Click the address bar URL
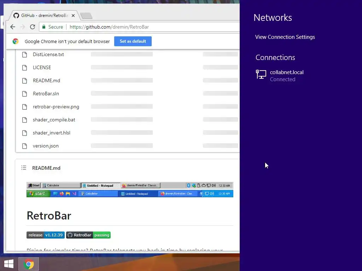 pos(109,27)
